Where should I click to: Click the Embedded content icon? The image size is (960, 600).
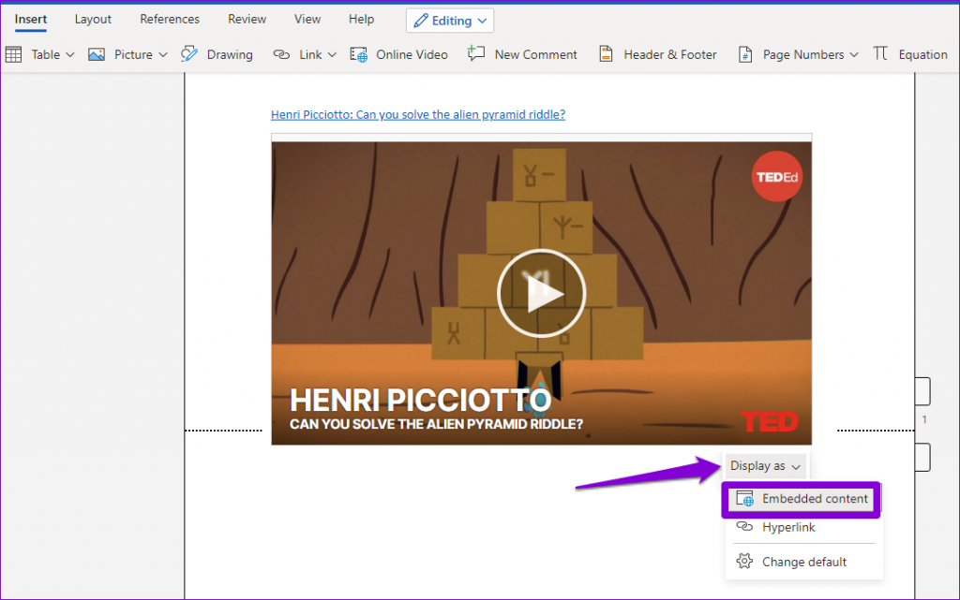pyautogui.click(x=744, y=499)
